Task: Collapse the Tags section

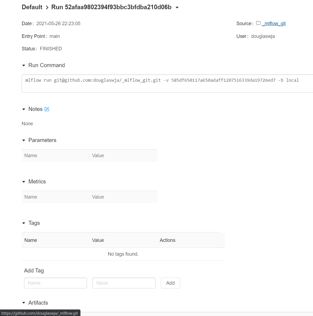Action: 24,223
